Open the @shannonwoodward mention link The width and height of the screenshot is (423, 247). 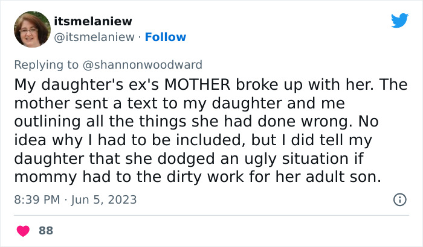(148, 64)
